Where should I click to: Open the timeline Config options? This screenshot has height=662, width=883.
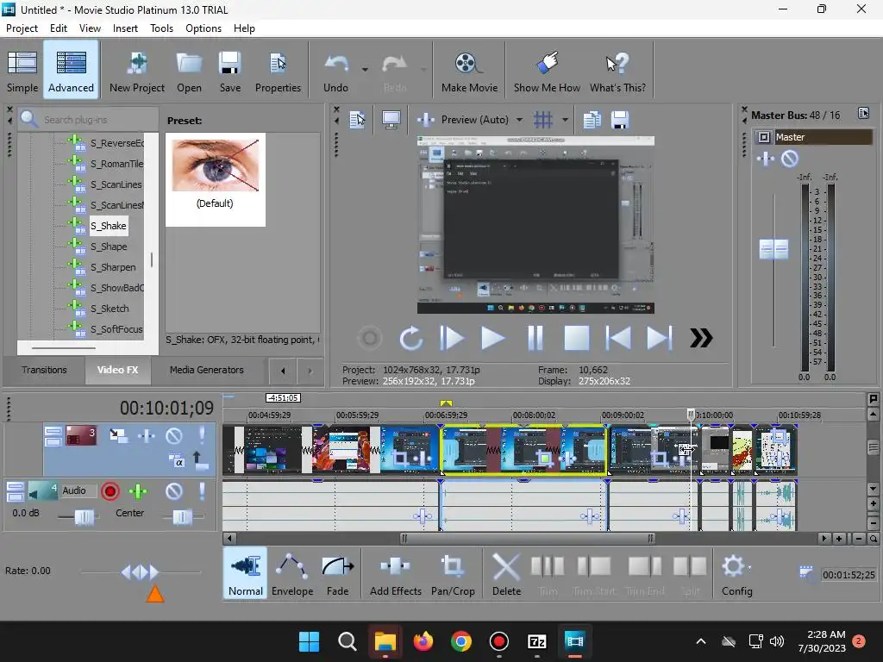coord(736,573)
